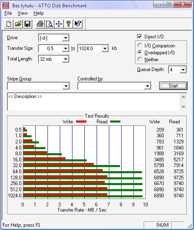Save results with the floppy disk icon
Image resolution: width=194 pixels, height=230 pixels.
tap(27, 24)
